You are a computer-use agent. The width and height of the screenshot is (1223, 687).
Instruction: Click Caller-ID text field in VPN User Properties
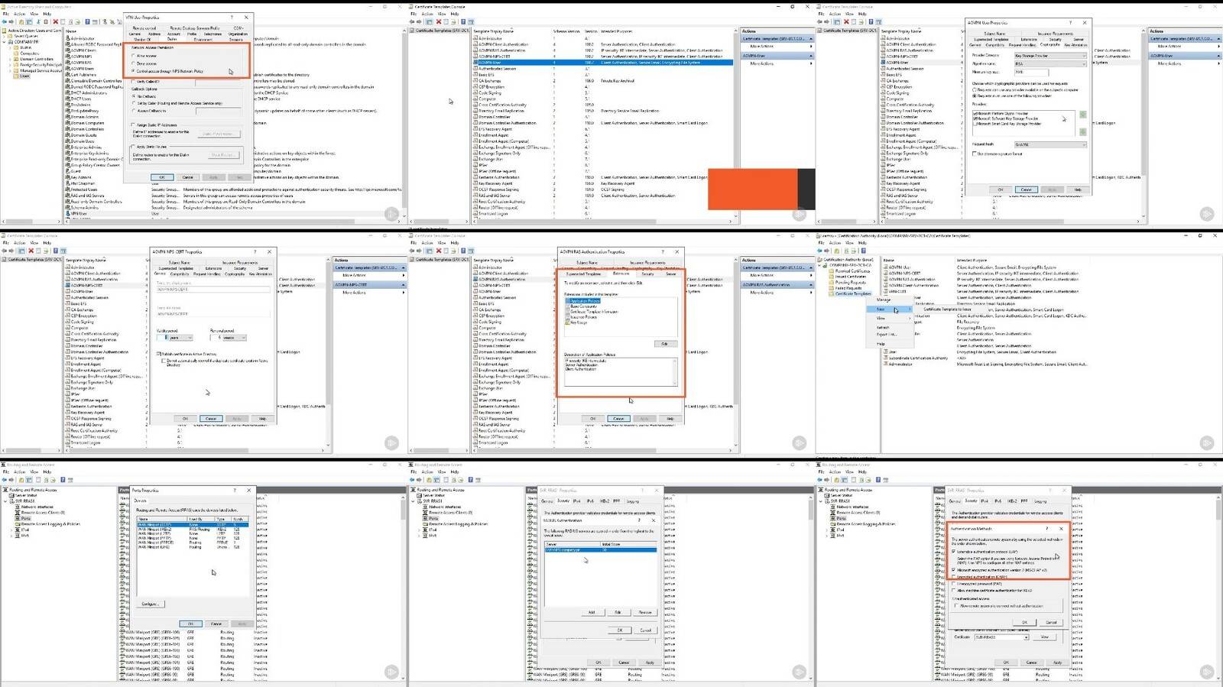[x=218, y=82]
